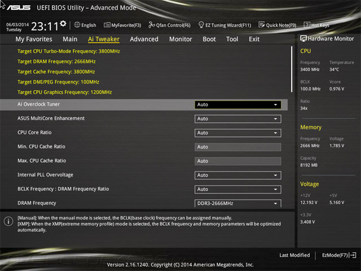Click the Quick Note notepad icon
The image size is (361, 271).
262,25
